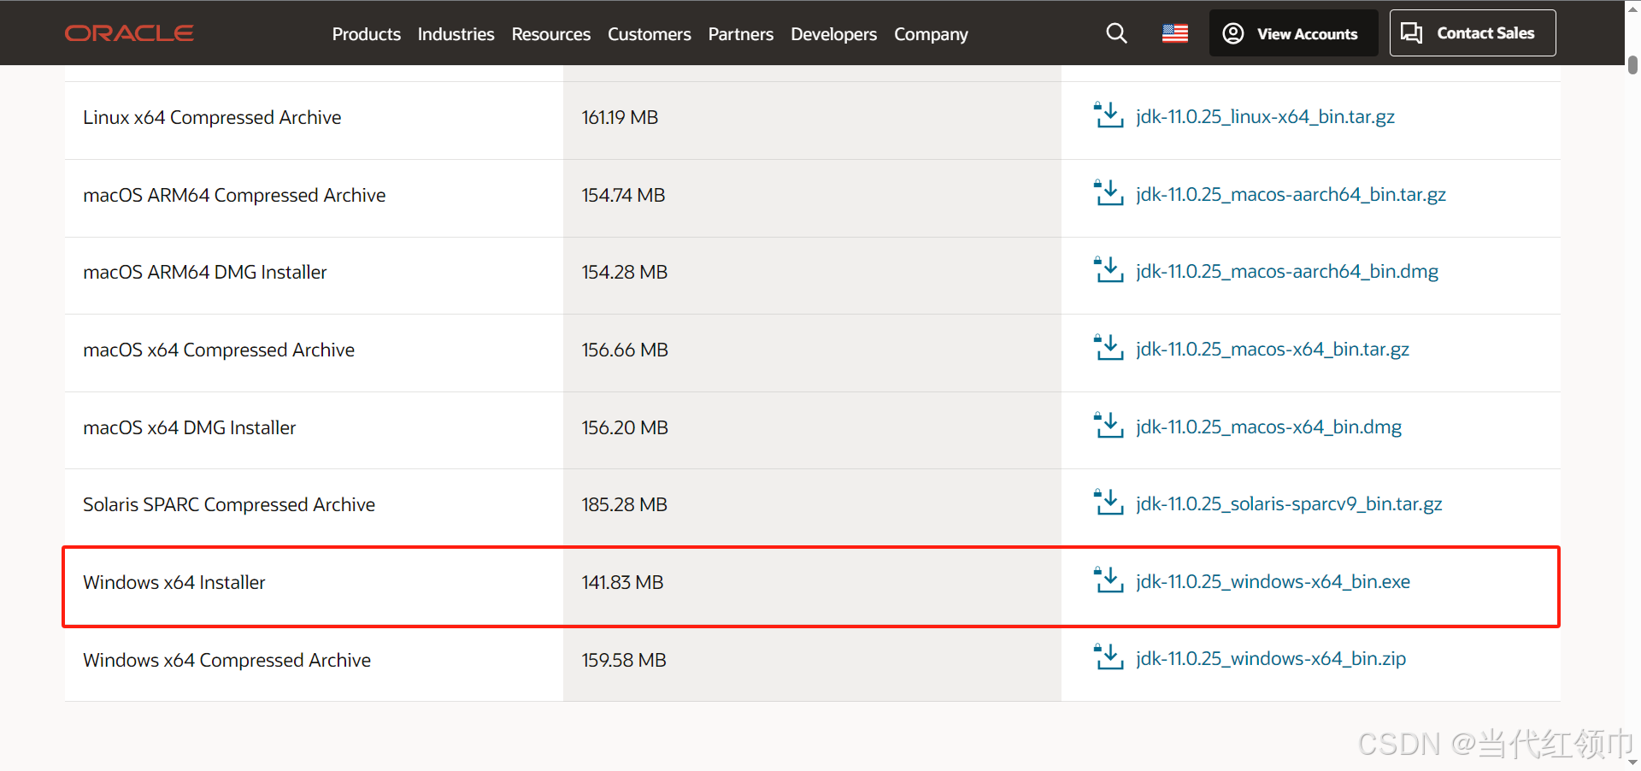This screenshot has height=771, width=1641.
Task: Click the 159.58 MB size cell
Action: (x=812, y=662)
